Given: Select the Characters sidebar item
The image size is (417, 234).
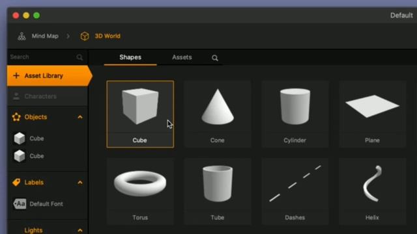Looking at the screenshot, I should click(48, 96).
